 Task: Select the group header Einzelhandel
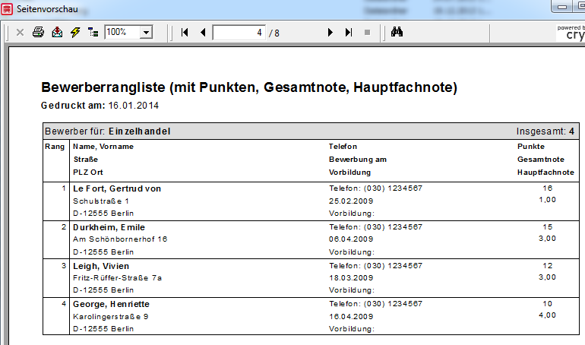pyautogui.click(x=140, y=131)
